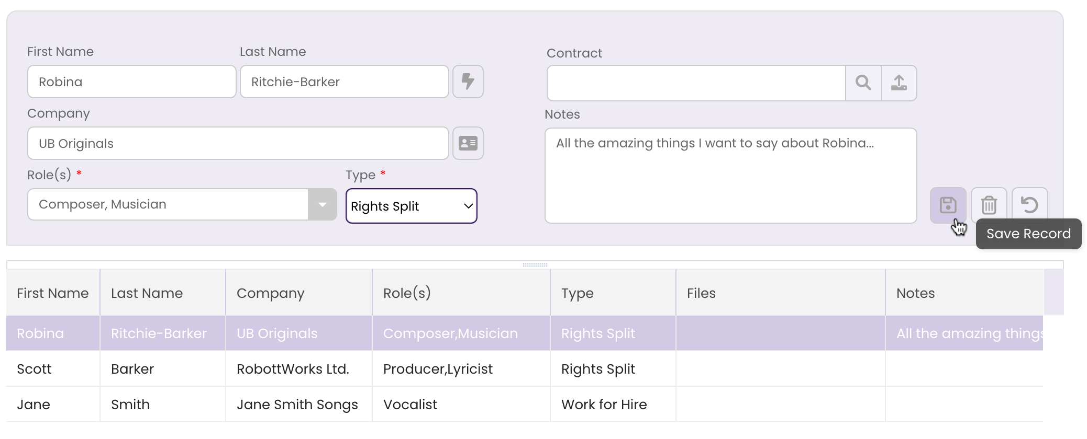The image size is (1087, 439).
Task: Click the Role(s) column header in table
Action: point(461,293)
